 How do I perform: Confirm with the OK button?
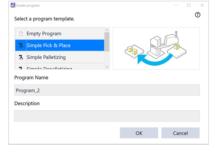(139, 133)
